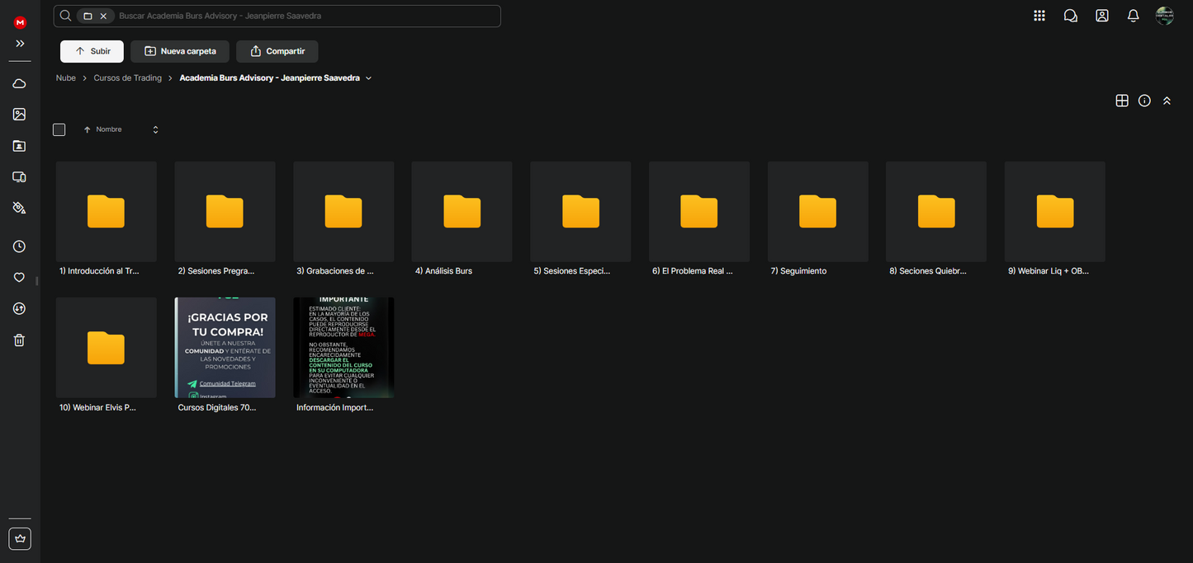Show the info panel icon
Viewport: 1193px width, 563px height.
(x=1144, y=101)
